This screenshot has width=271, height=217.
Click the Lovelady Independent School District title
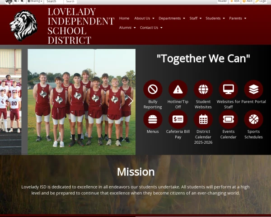tap(81, 26)
